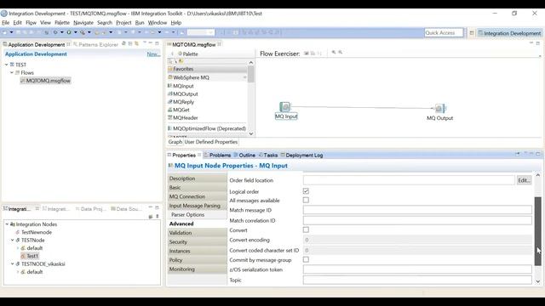Enable All messages available checkbox
Viewport: 545px width, 306px height.
(x=306, y=201)
